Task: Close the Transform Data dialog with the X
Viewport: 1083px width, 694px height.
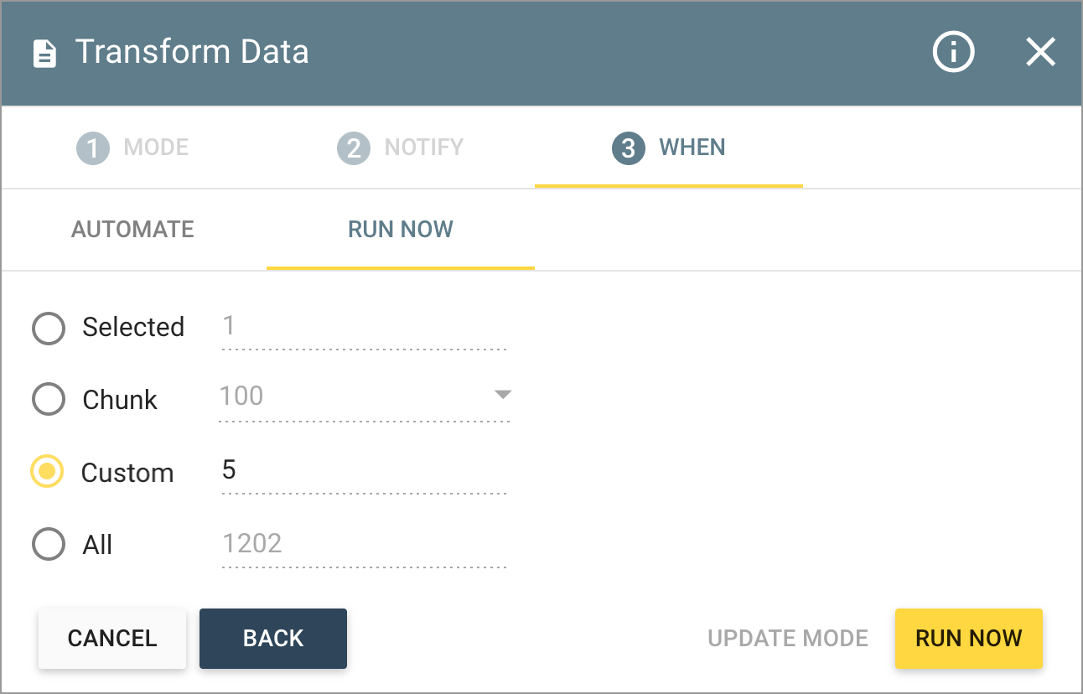Action: coord(1041,52)
